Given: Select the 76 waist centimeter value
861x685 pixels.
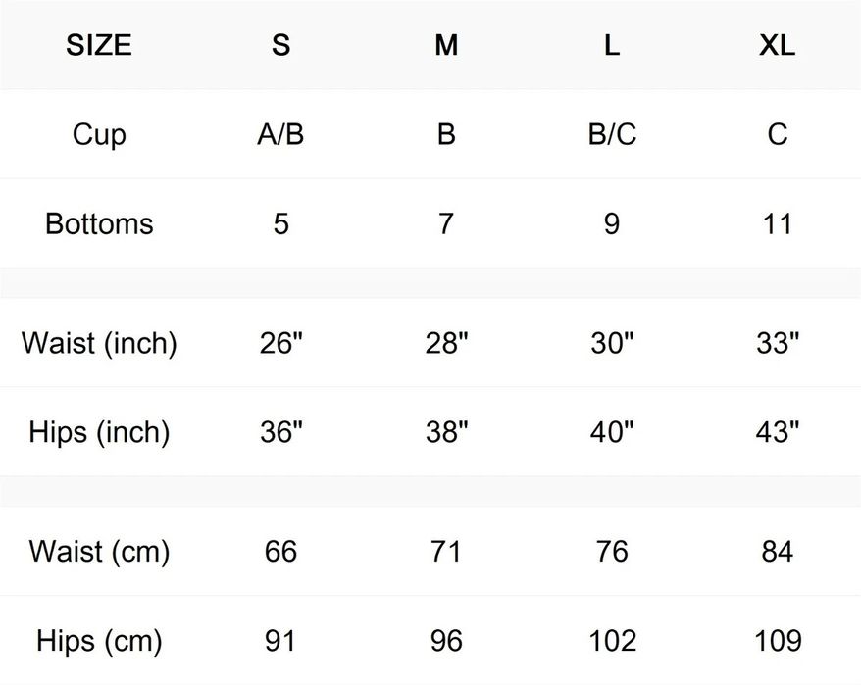Looking at the screenshot, I should (612, 551).
